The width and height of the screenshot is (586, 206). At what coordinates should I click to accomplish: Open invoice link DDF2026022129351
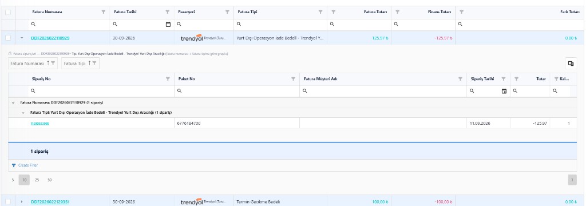coord(50,202)
